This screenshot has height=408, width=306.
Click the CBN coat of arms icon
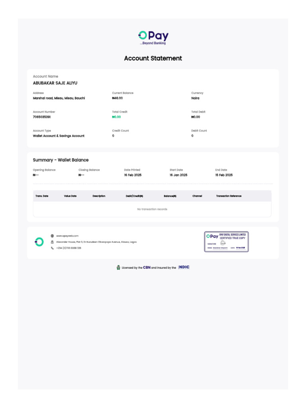[x=118, y=268]
